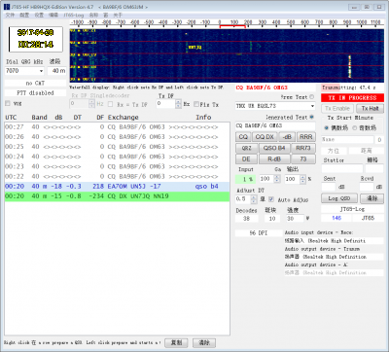Click the RRR message button
Viewport: 389px width, 352px height.
(305, 137)
